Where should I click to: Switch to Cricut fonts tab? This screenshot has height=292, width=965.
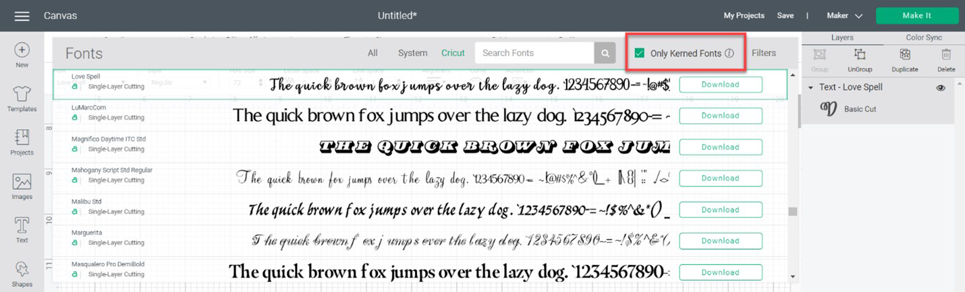pos(453,53)
